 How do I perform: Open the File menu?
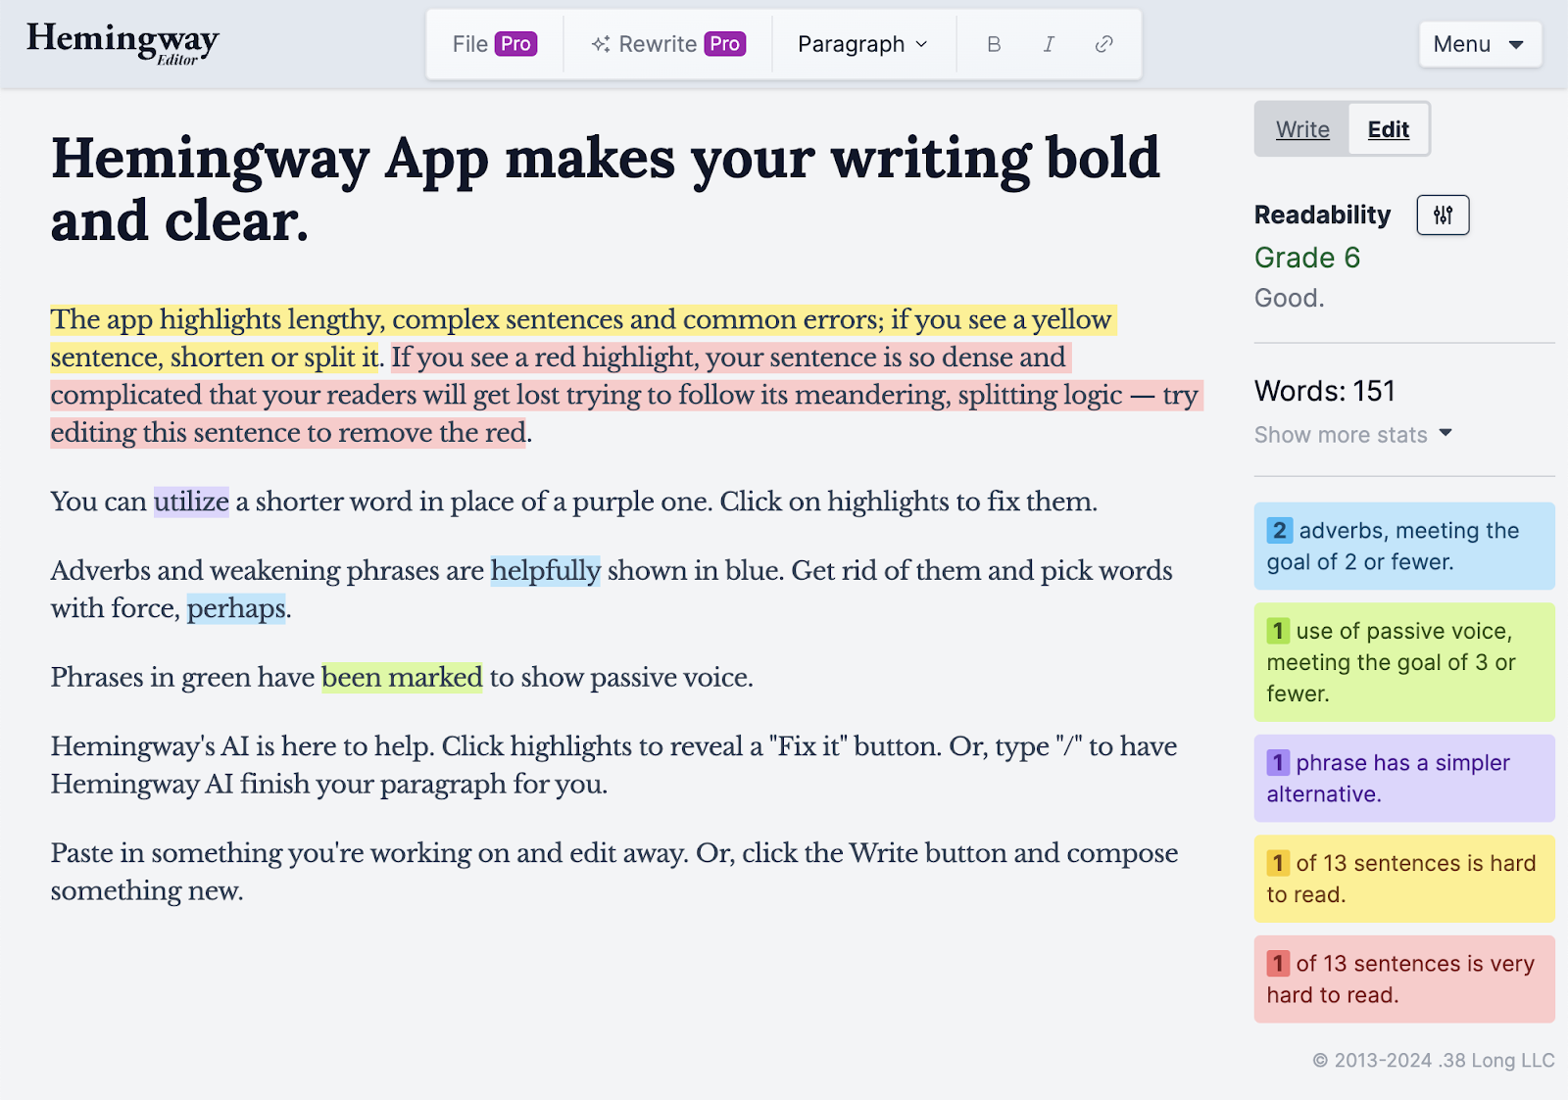[x=470, y=44]
